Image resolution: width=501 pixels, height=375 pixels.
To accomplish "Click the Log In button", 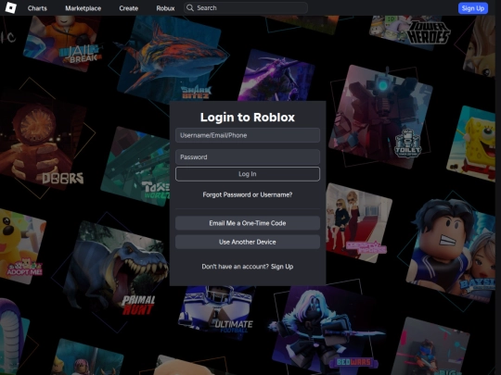I will [248, 174].
